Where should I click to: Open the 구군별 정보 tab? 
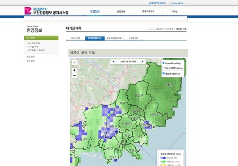[x=133, y=38]
